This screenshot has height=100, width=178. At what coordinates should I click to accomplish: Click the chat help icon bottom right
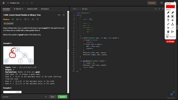tap(172, 94)
